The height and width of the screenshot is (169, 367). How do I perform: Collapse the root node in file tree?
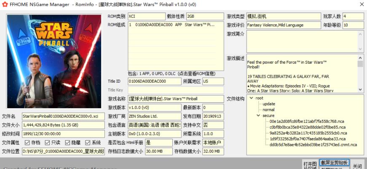click(x=252, y=98)
